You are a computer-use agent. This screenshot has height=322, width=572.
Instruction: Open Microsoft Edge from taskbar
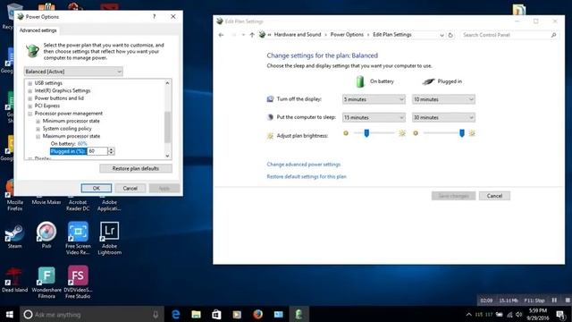point(176,314)
